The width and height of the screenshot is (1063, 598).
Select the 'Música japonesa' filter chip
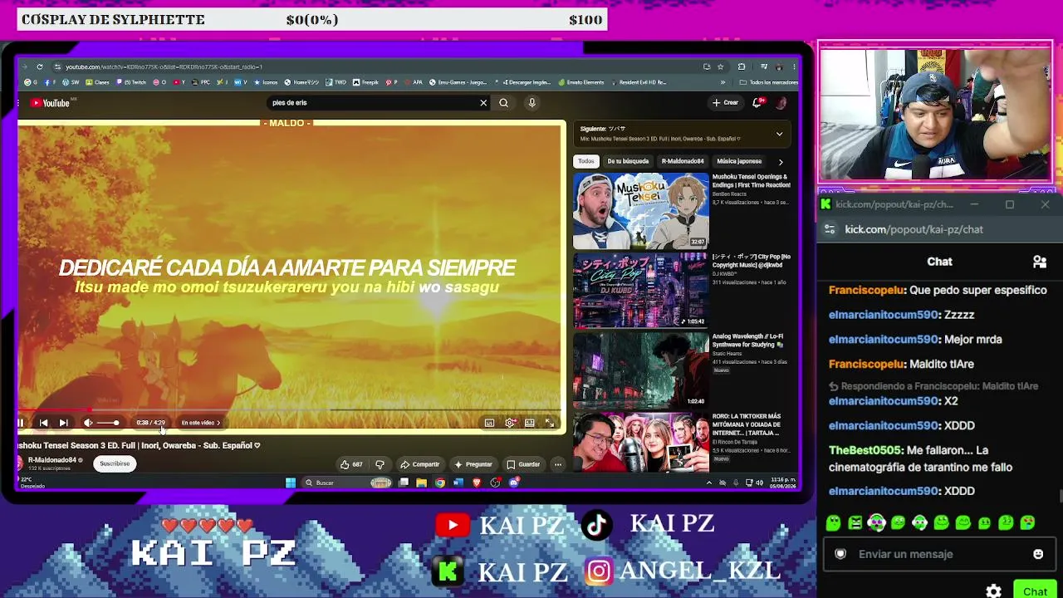tap(739, 161)
